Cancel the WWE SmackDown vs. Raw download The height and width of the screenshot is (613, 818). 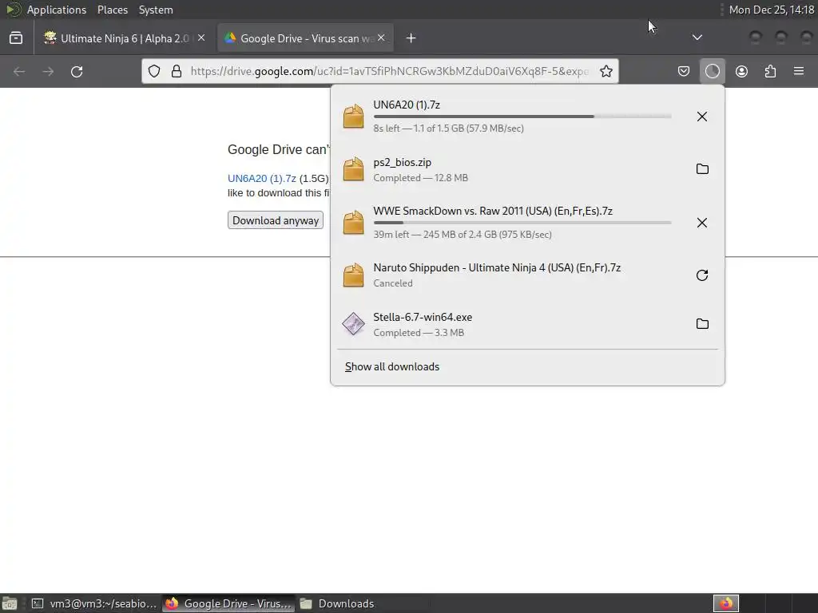[x=702, y=223]
